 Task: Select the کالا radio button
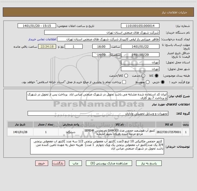(x=157, y=76)
